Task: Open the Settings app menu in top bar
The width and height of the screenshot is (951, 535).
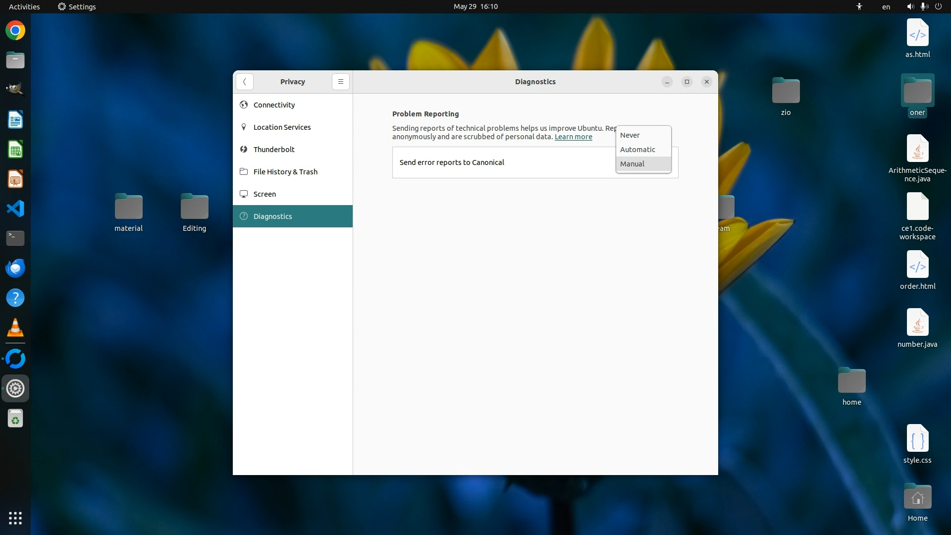Action: tap(77, 6)
